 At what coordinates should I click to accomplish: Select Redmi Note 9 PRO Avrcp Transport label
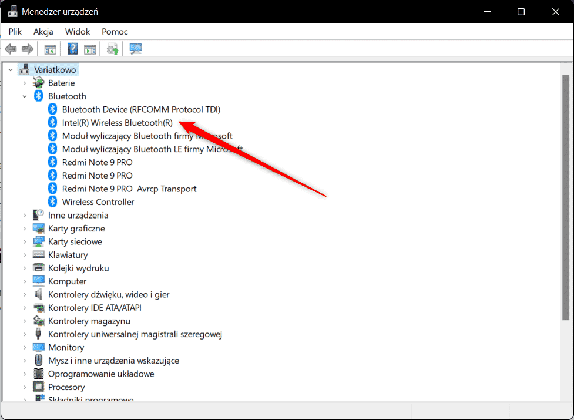[129, 189]
